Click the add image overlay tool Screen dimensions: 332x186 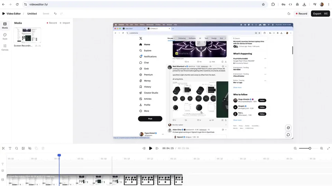[x=23, y=148]
